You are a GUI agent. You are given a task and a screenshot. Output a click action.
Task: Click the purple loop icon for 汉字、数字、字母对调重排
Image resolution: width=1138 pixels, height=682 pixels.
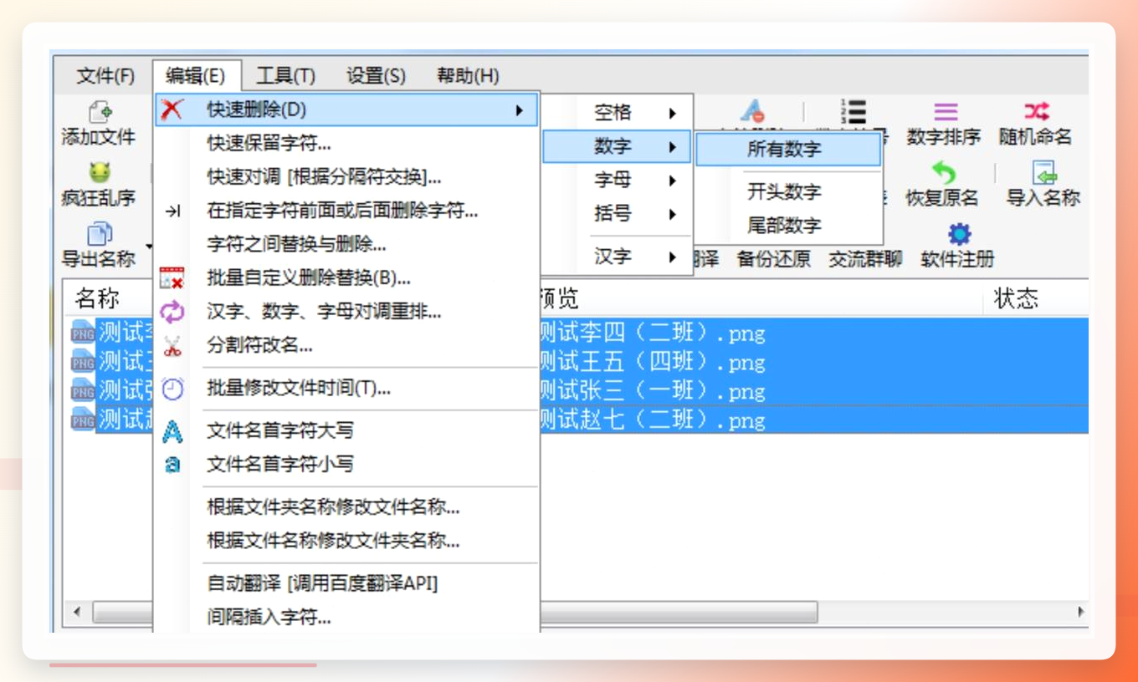[172, 313]
